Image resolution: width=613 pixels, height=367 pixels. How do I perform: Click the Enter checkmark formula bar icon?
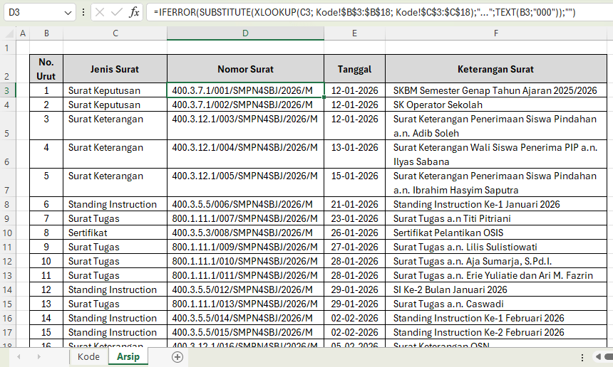pyautogui.click(x=116, y=13)
